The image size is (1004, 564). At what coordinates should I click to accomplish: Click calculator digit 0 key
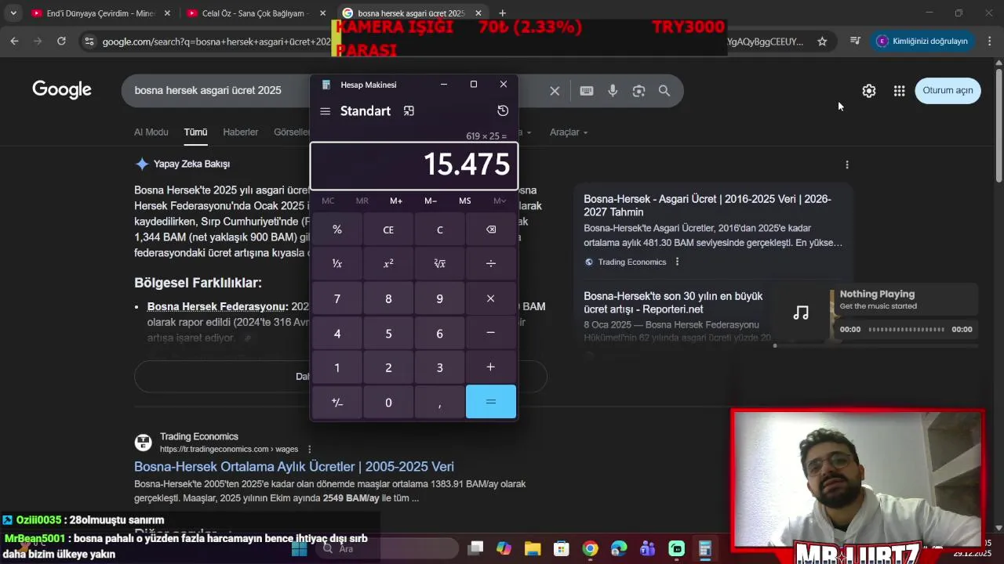click(x=388, y=402)
